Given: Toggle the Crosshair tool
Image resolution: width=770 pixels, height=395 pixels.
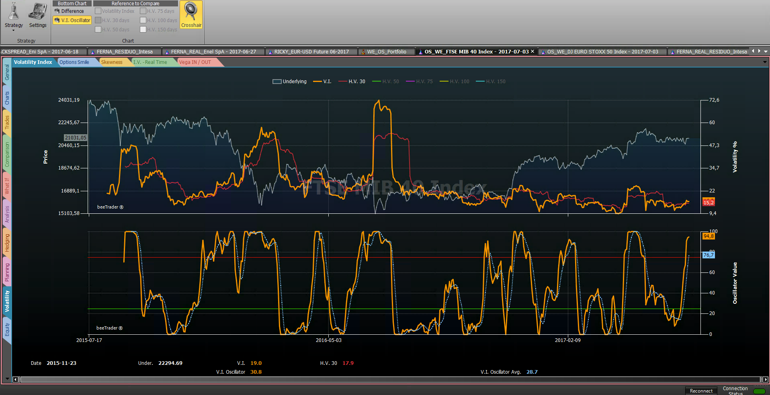Looking at the screenshot, I should click(x=191, y=15).
